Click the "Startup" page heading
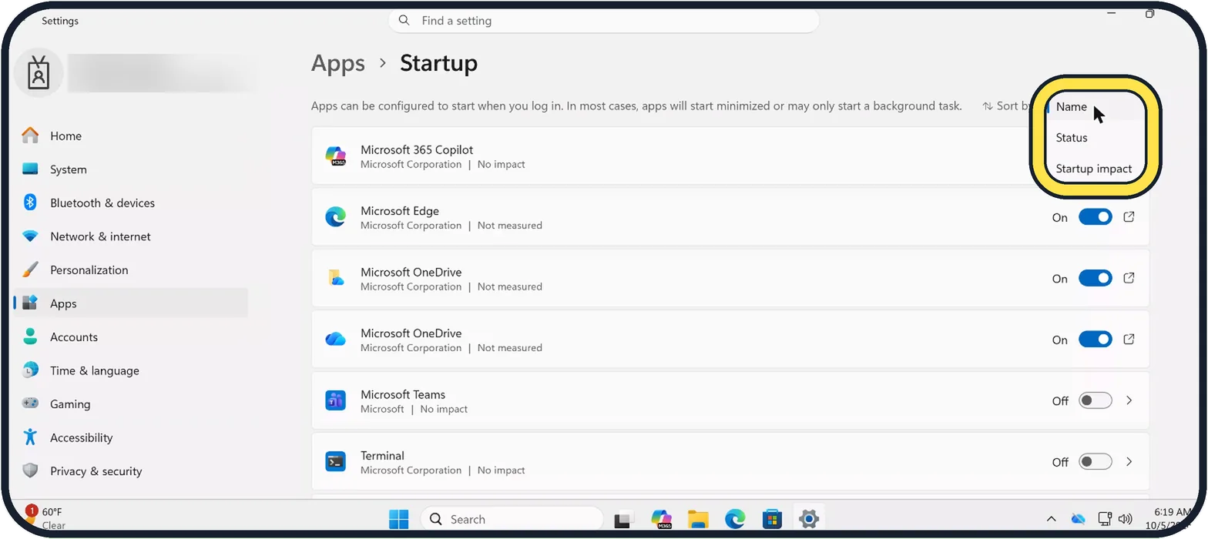Viewport: 1208px width, 539px height. [438, 63]
